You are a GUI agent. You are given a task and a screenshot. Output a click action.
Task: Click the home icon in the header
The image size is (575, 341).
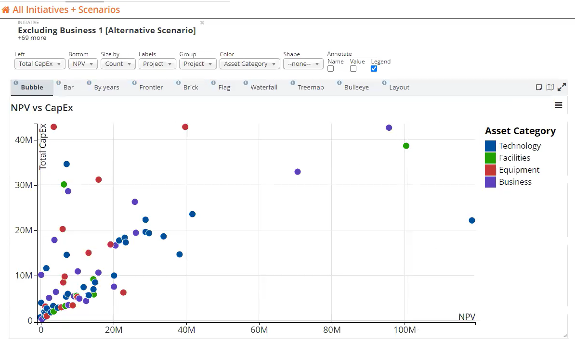click(6, 9)
